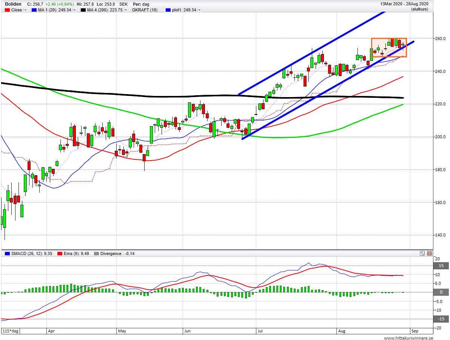Click the '(slutkurs)' label

tap(419, 9)
